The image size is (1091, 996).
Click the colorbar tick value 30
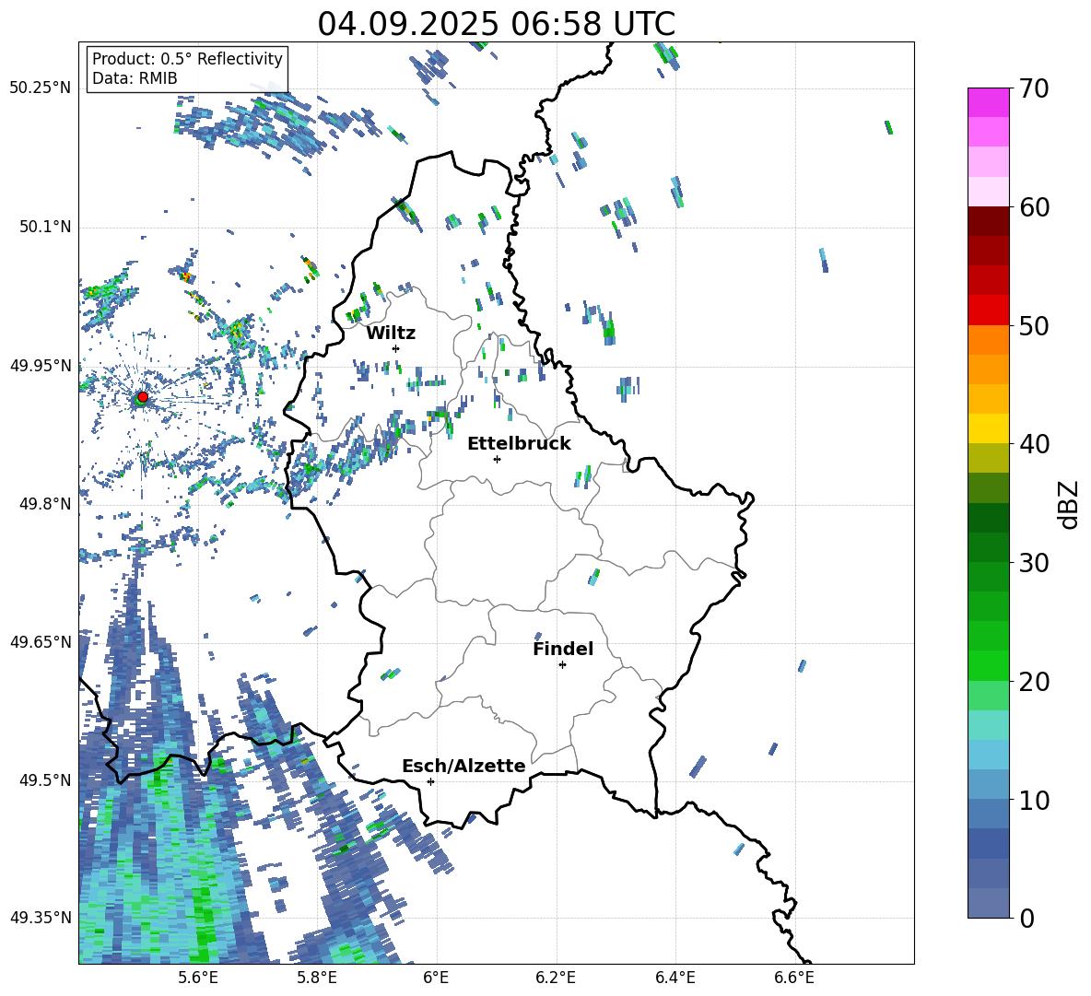[x=1034, y=563]
